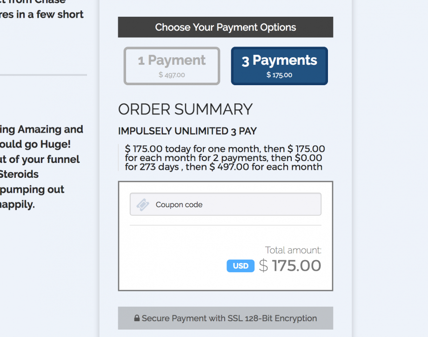The image size is (428, 337).
Task: Select the 3 Payments option
Action: coord(279,66)
